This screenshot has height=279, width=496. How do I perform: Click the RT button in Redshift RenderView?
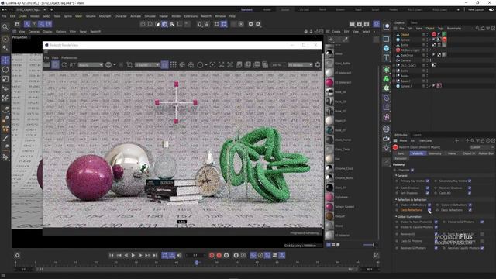click(x=72, y=65)
